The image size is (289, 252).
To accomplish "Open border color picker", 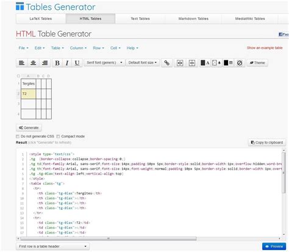I will [x=228, y=63].
